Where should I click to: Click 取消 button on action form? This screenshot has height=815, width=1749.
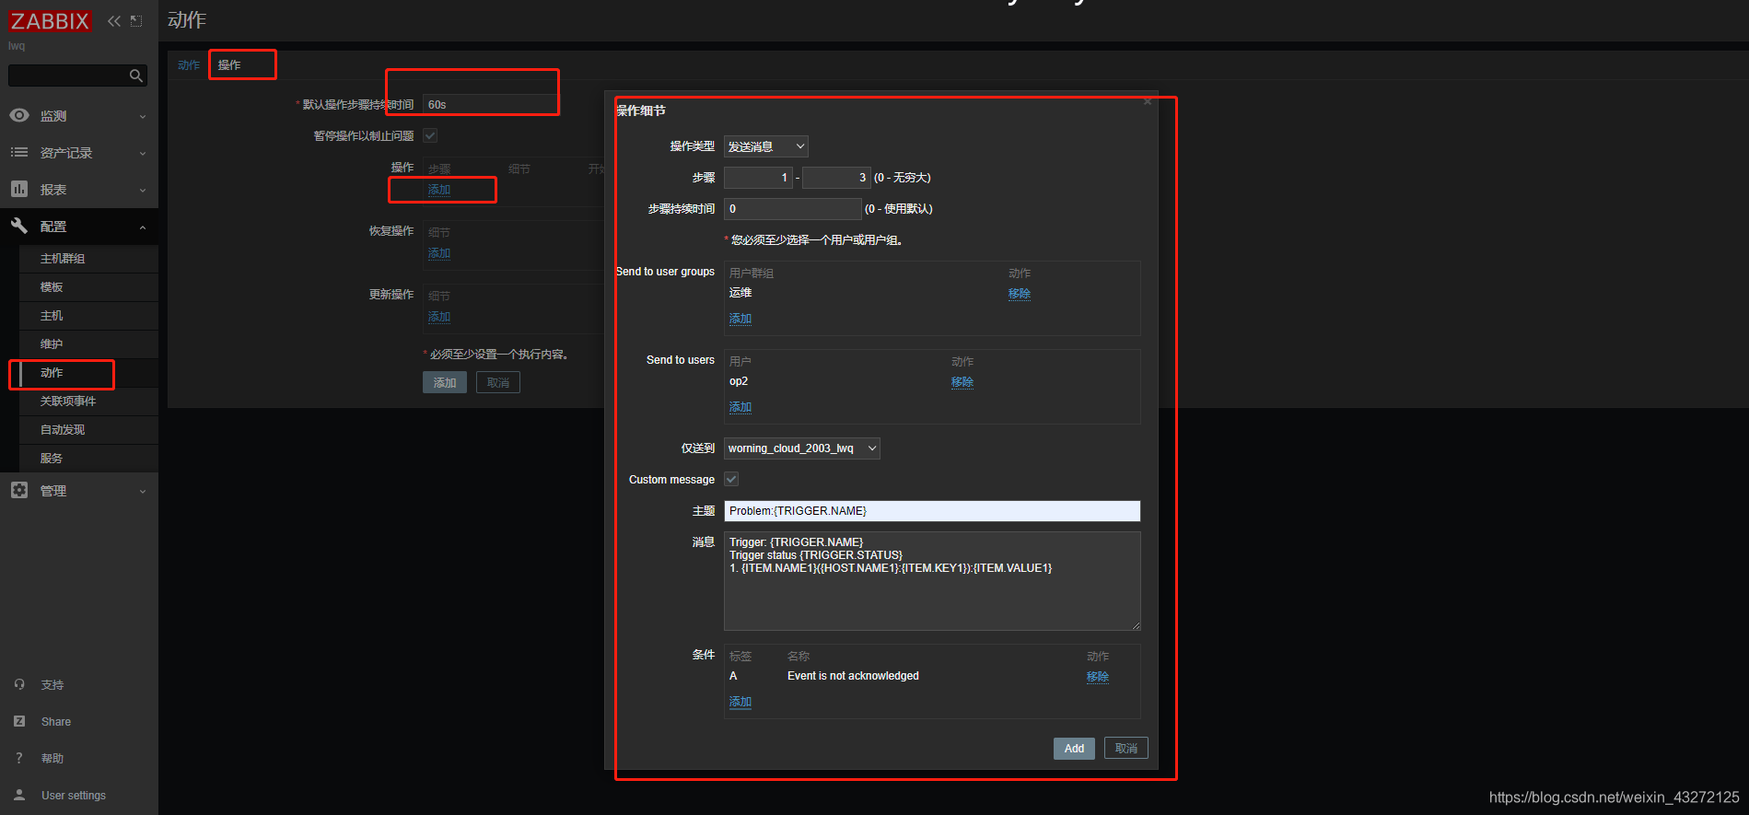point(498,383)
